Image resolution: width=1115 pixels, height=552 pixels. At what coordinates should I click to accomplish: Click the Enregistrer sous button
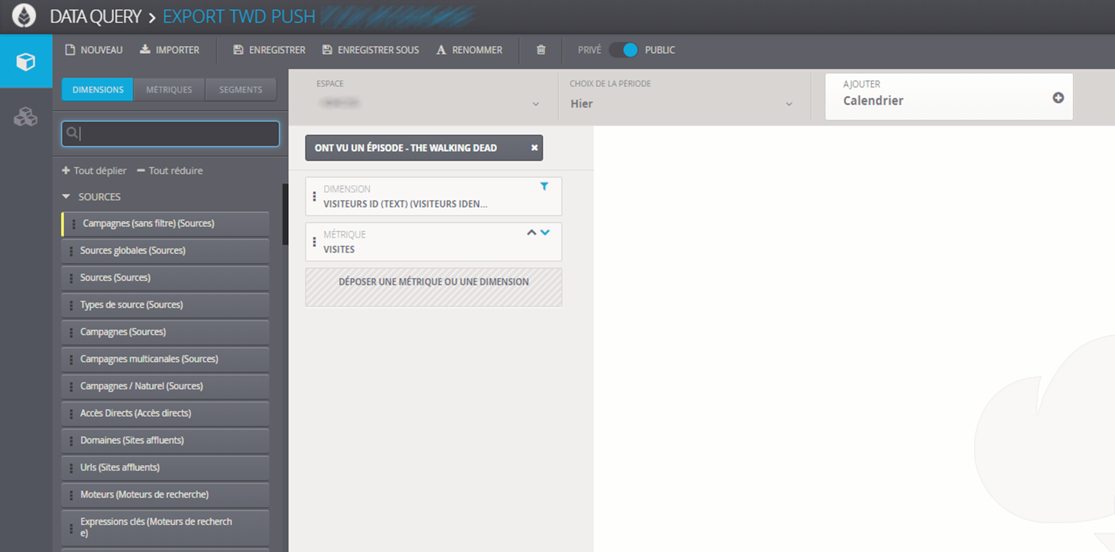[x=371, y=50]
